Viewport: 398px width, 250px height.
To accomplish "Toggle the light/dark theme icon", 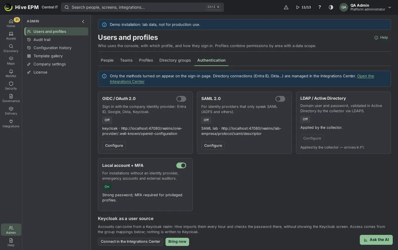I will pyautogui.click(x=331, y=7).
